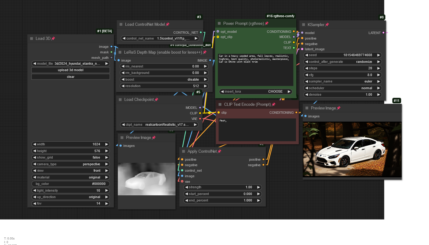Click the upload 3d model button
The width and height of the screenshot is (429, 245).
(70, 70)
